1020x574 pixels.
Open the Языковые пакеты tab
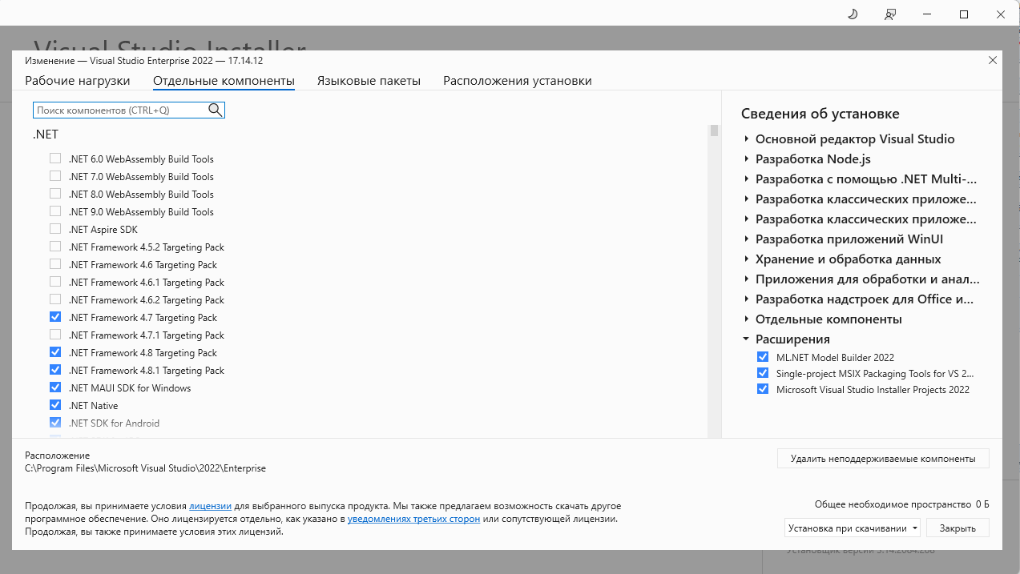(369, 81)
